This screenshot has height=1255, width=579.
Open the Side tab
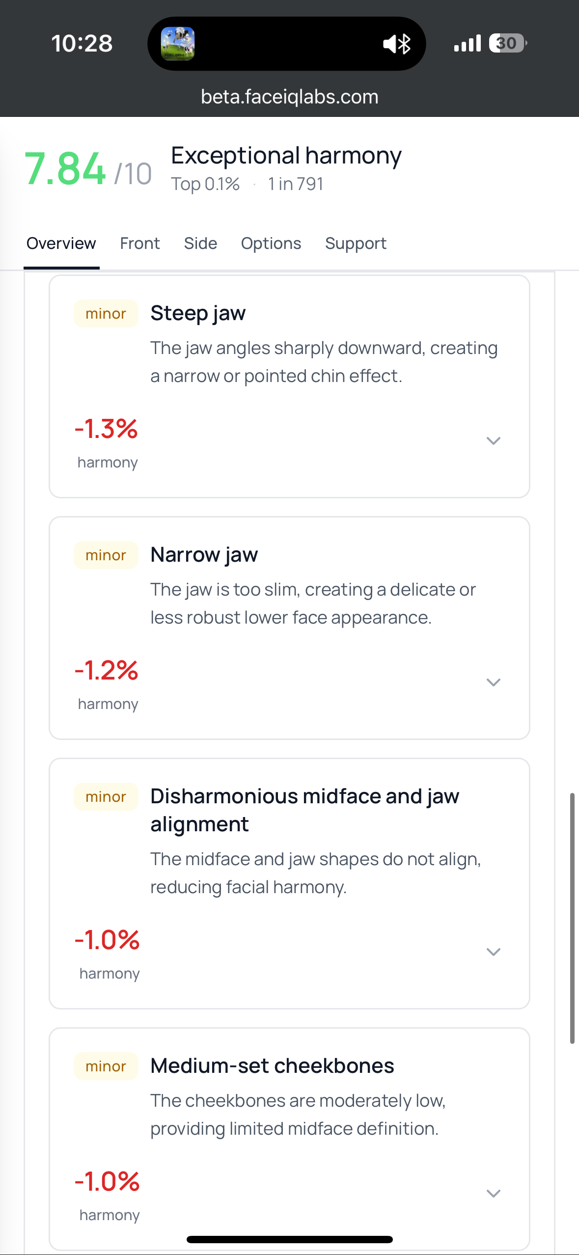click(200, 244)
